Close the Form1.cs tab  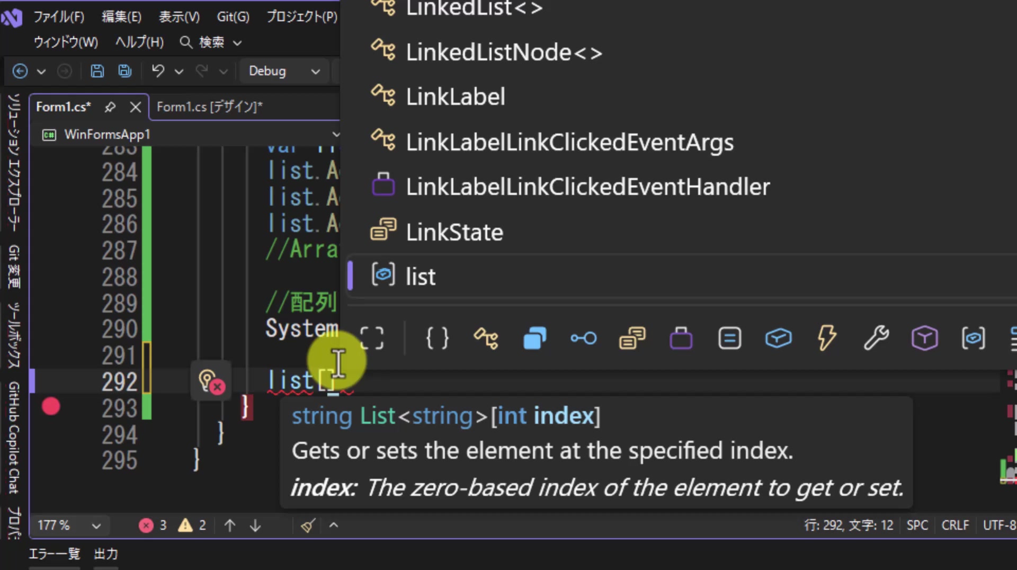136,107
